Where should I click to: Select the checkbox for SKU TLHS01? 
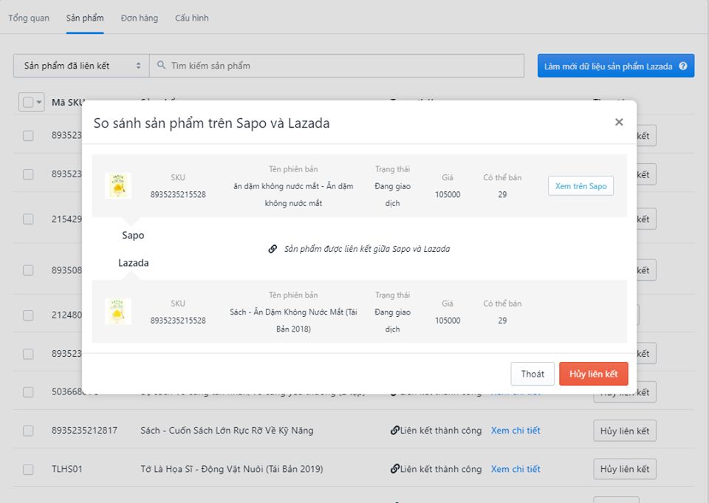28,469
